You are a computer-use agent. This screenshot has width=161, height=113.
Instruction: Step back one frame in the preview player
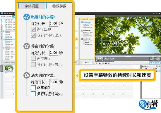111,59
